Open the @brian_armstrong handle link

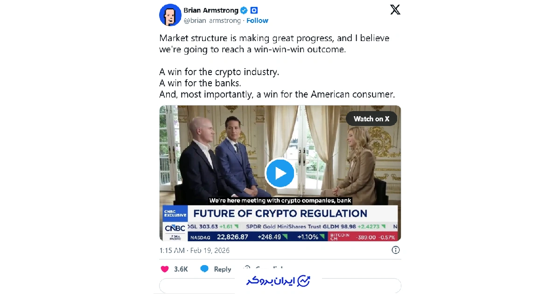(212, 21)
